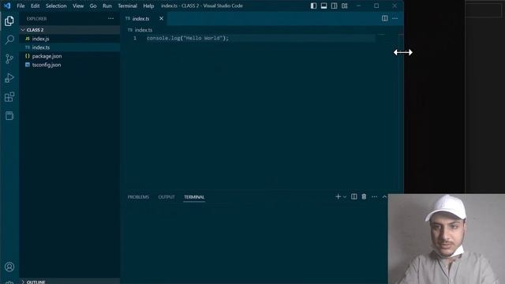
Task: Open the Terminal menu
Action: pyautogui.click(x=127, y=6)
